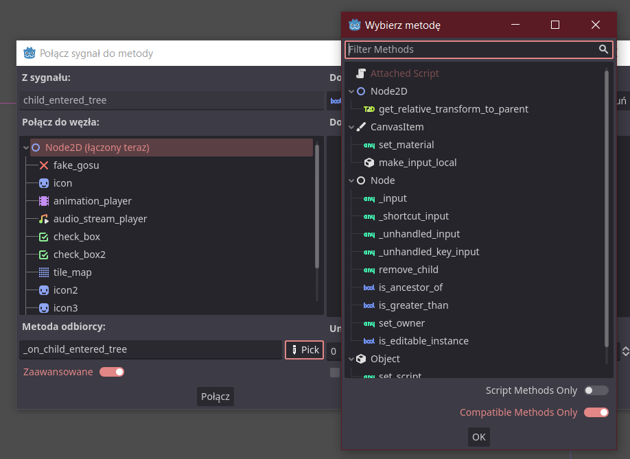Select the _unhandled_input method
630x459 pixels.
[419, 234]
